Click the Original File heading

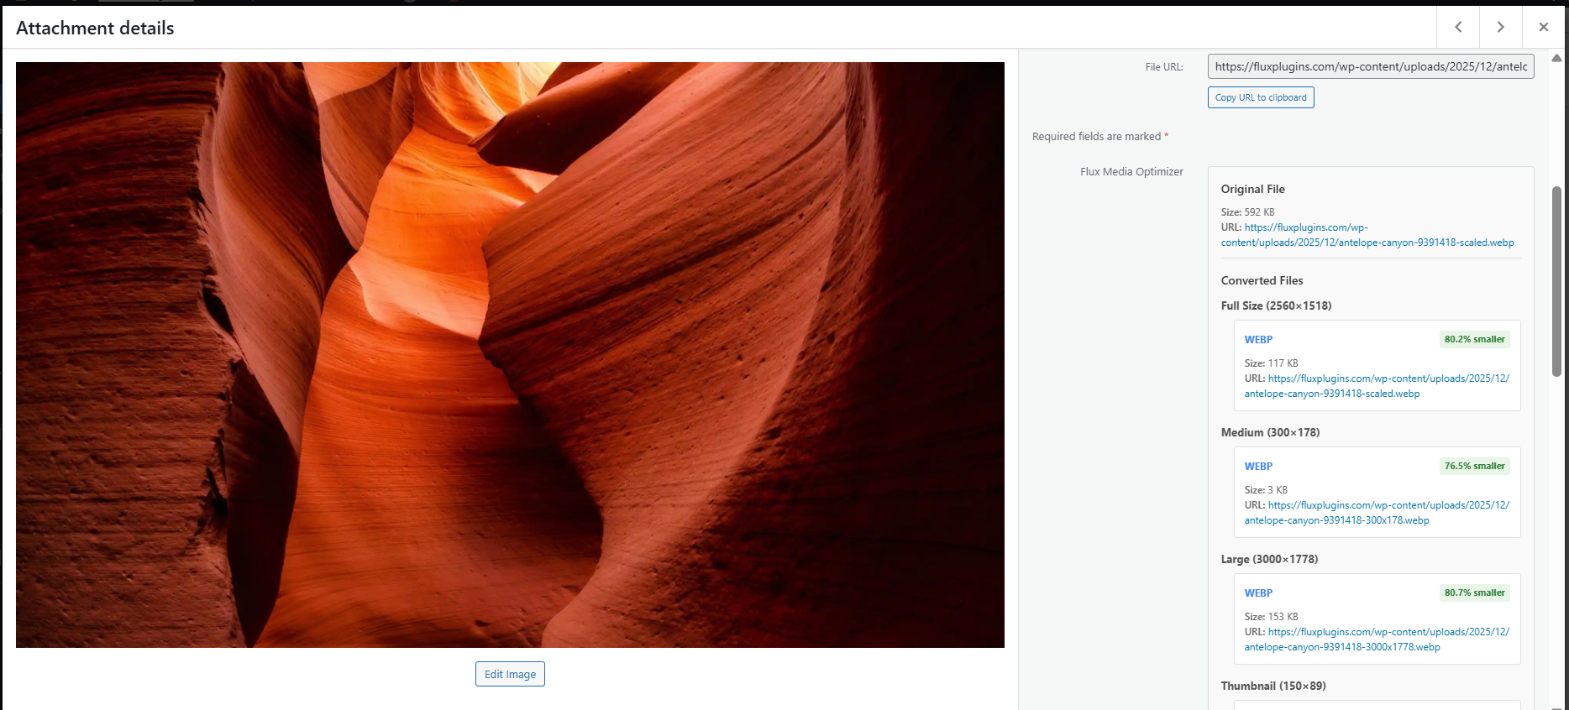coord(1252,189)
